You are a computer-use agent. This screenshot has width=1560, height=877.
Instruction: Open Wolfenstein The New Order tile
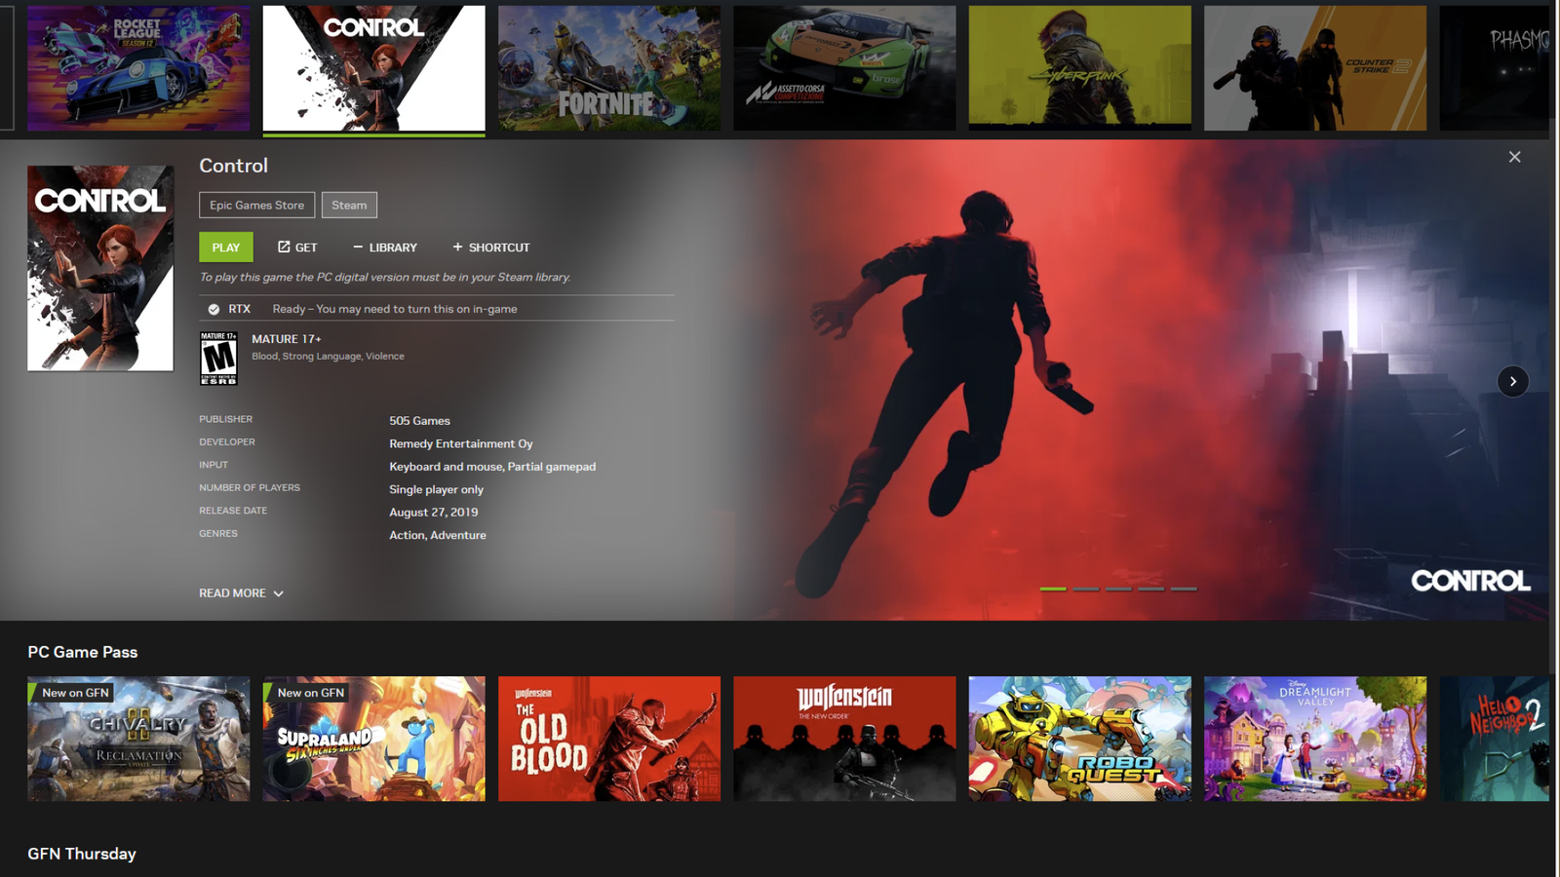(x=844, y=739)
